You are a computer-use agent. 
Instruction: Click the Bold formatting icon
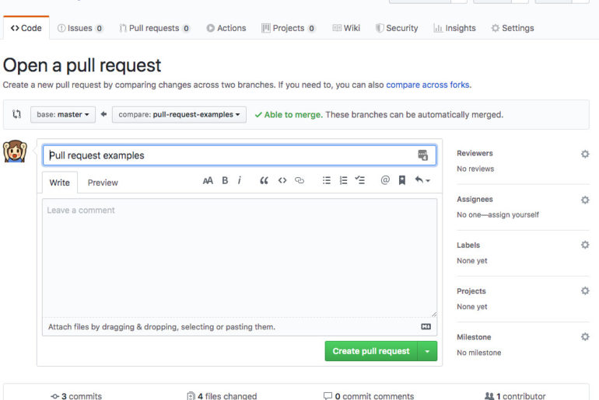tap(225, 180)
